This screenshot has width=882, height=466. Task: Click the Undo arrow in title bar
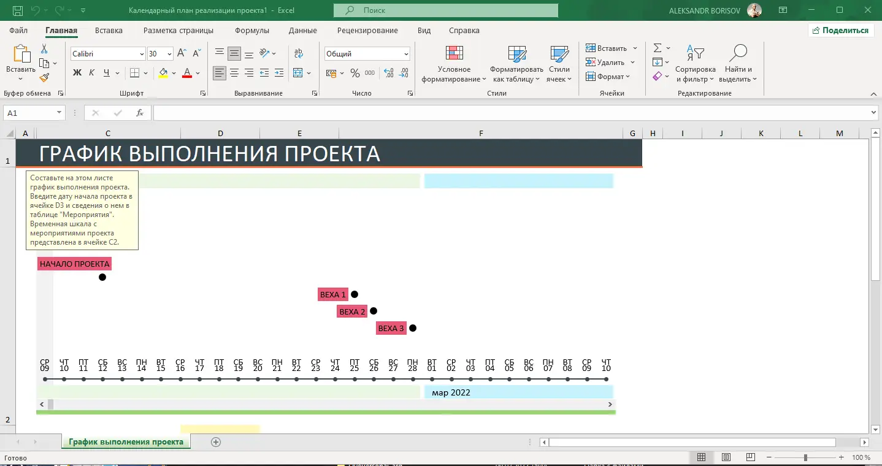click(36, 10)
